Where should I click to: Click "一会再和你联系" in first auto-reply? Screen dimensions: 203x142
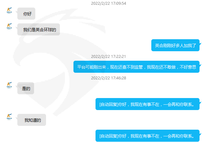[x=178, y=104]
